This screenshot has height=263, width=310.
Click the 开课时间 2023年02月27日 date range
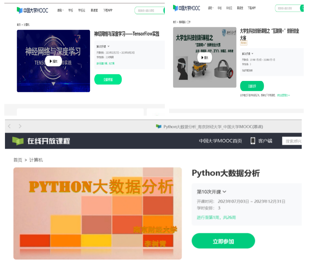[x=115, y=53]
